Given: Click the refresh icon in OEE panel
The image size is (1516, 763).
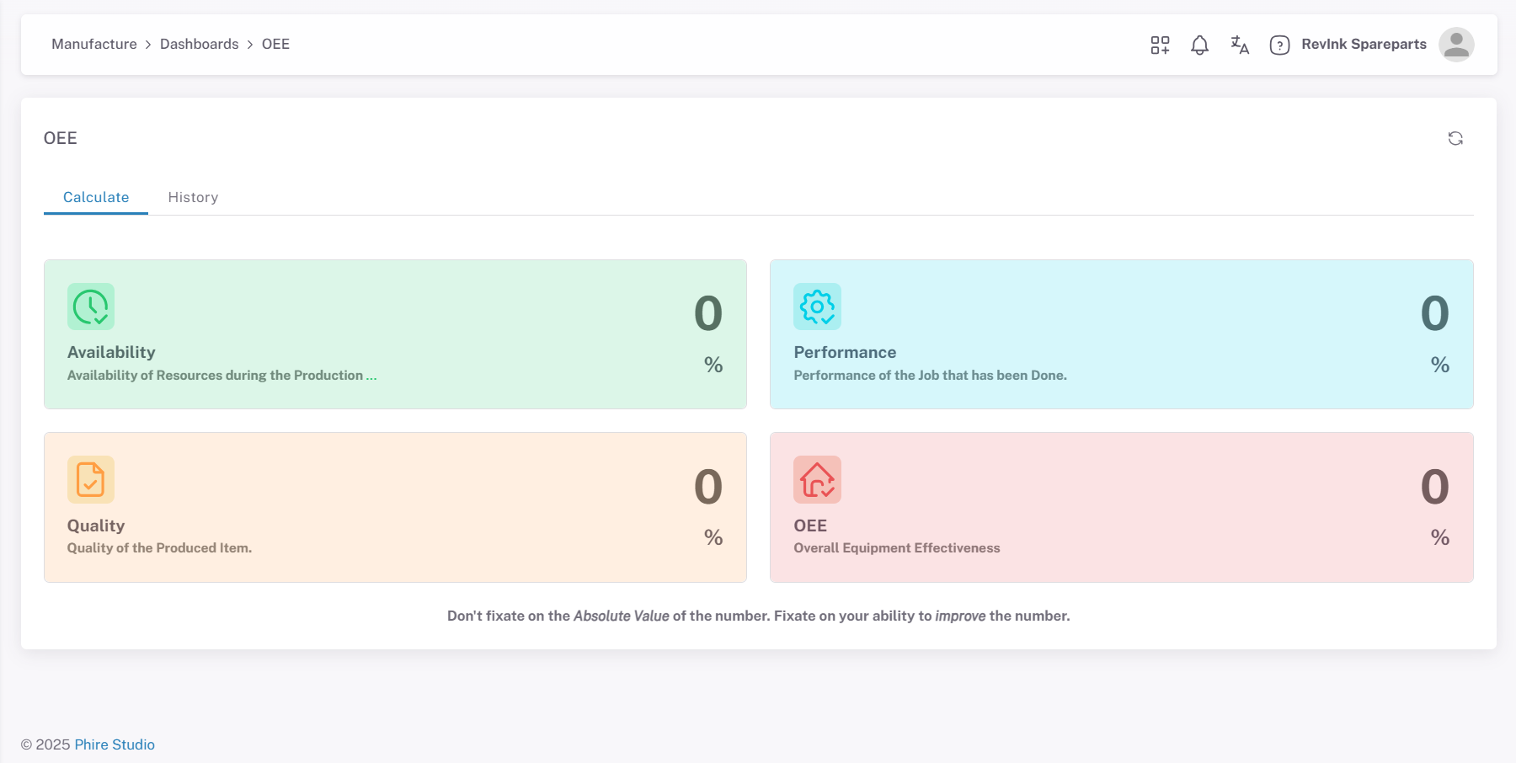Looking at the screenshot, I should coord(1455,138).
